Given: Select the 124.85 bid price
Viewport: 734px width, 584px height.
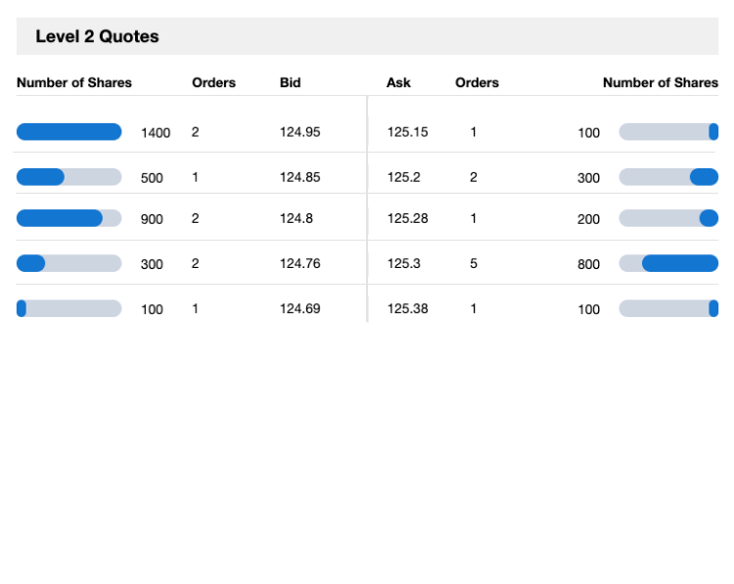Looking at the screenshot, I should pyautogui.click(x=299, y=177).
